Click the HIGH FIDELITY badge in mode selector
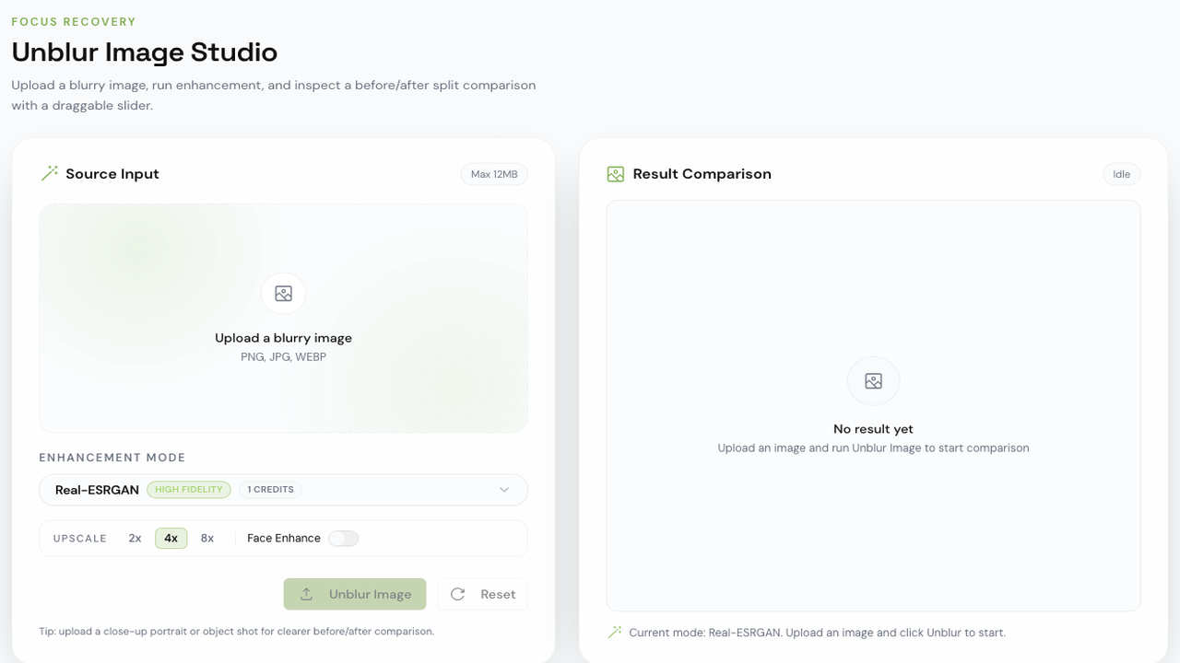This screenshot has width=1180, height=663. coord(189,490)
